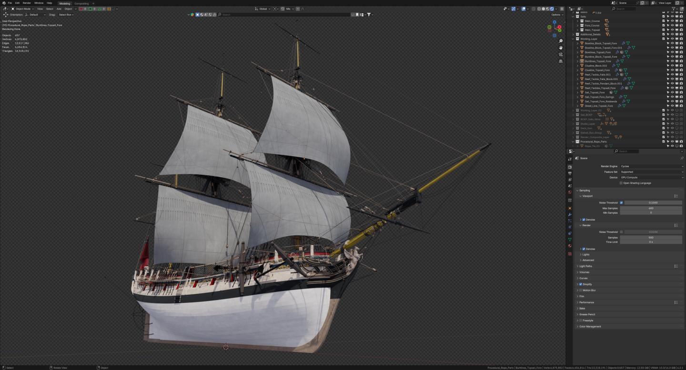Uncheck exclude checkbox for Additional_Details

(x=663, y=34)
